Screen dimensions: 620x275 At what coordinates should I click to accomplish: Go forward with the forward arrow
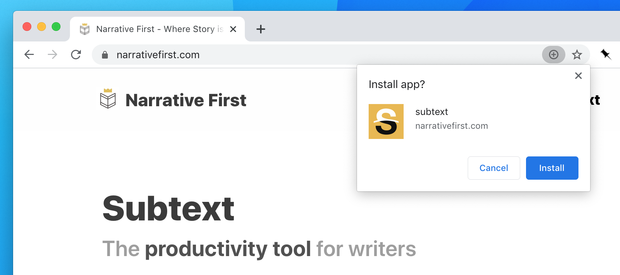52,55
